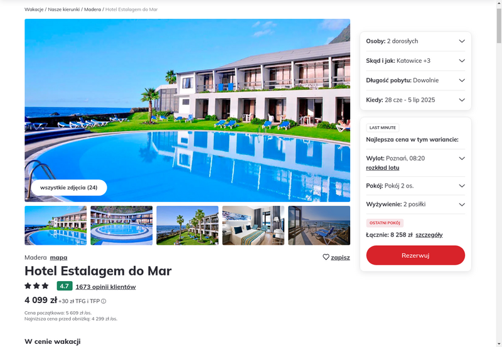Select the hotel bedroom thumbnail
This screenshot has height=347, width=502.
(x=254, y=225)
